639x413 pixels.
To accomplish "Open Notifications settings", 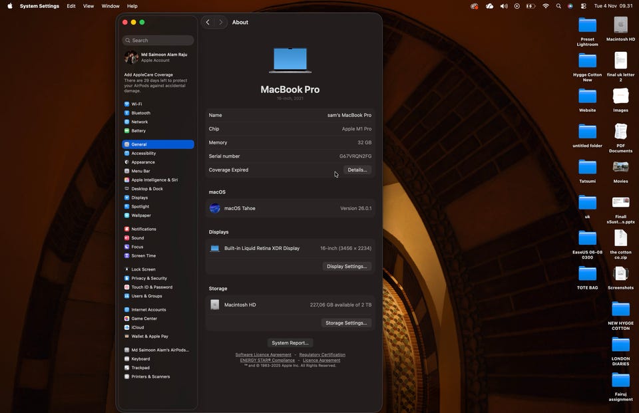I will [144, 229].
